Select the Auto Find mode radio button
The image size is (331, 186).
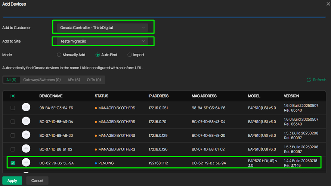point(98,55)
